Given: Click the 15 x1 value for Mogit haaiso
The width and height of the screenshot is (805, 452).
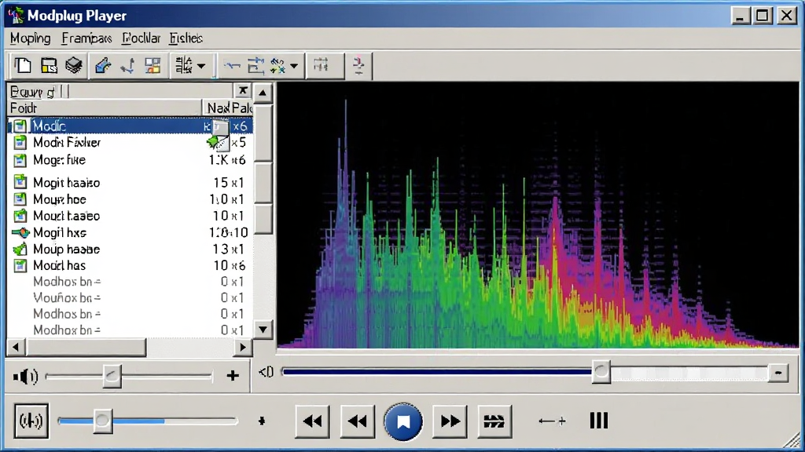Looking at the screenshot, I should tap(229, 182).
